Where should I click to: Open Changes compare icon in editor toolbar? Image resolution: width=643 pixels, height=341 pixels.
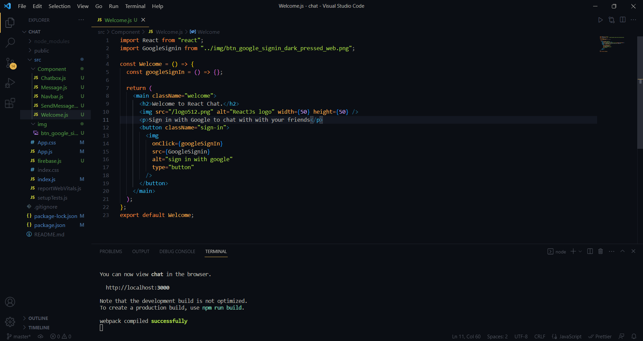pos(612,20)
